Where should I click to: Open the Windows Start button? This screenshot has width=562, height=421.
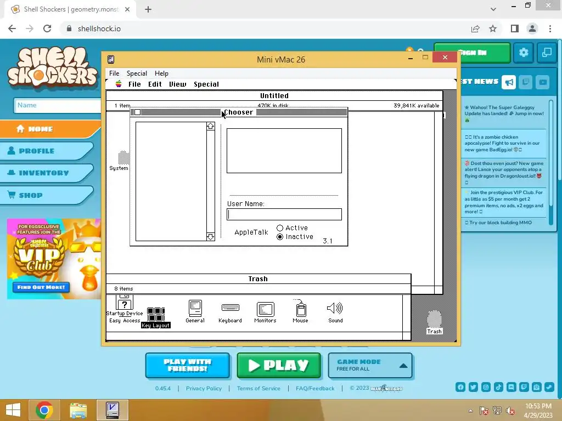coord(13,410)
